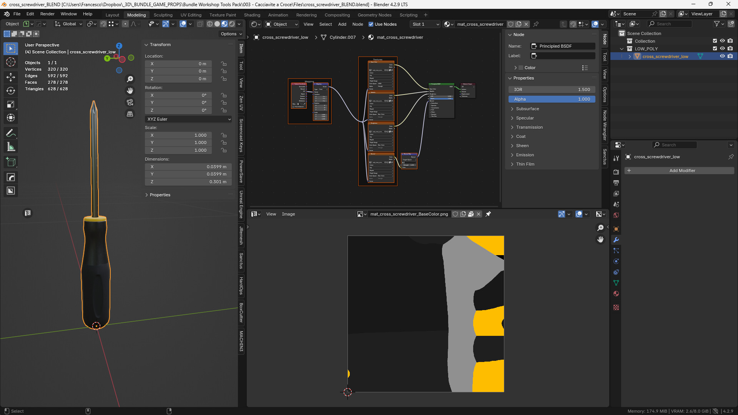Open the Render properties tab
This screenshot has width=738, height=415.
click(616, 172)
